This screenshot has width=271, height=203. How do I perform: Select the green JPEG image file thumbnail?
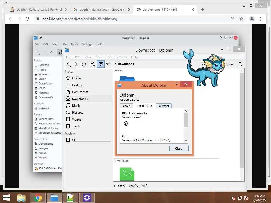click(127, 174)
